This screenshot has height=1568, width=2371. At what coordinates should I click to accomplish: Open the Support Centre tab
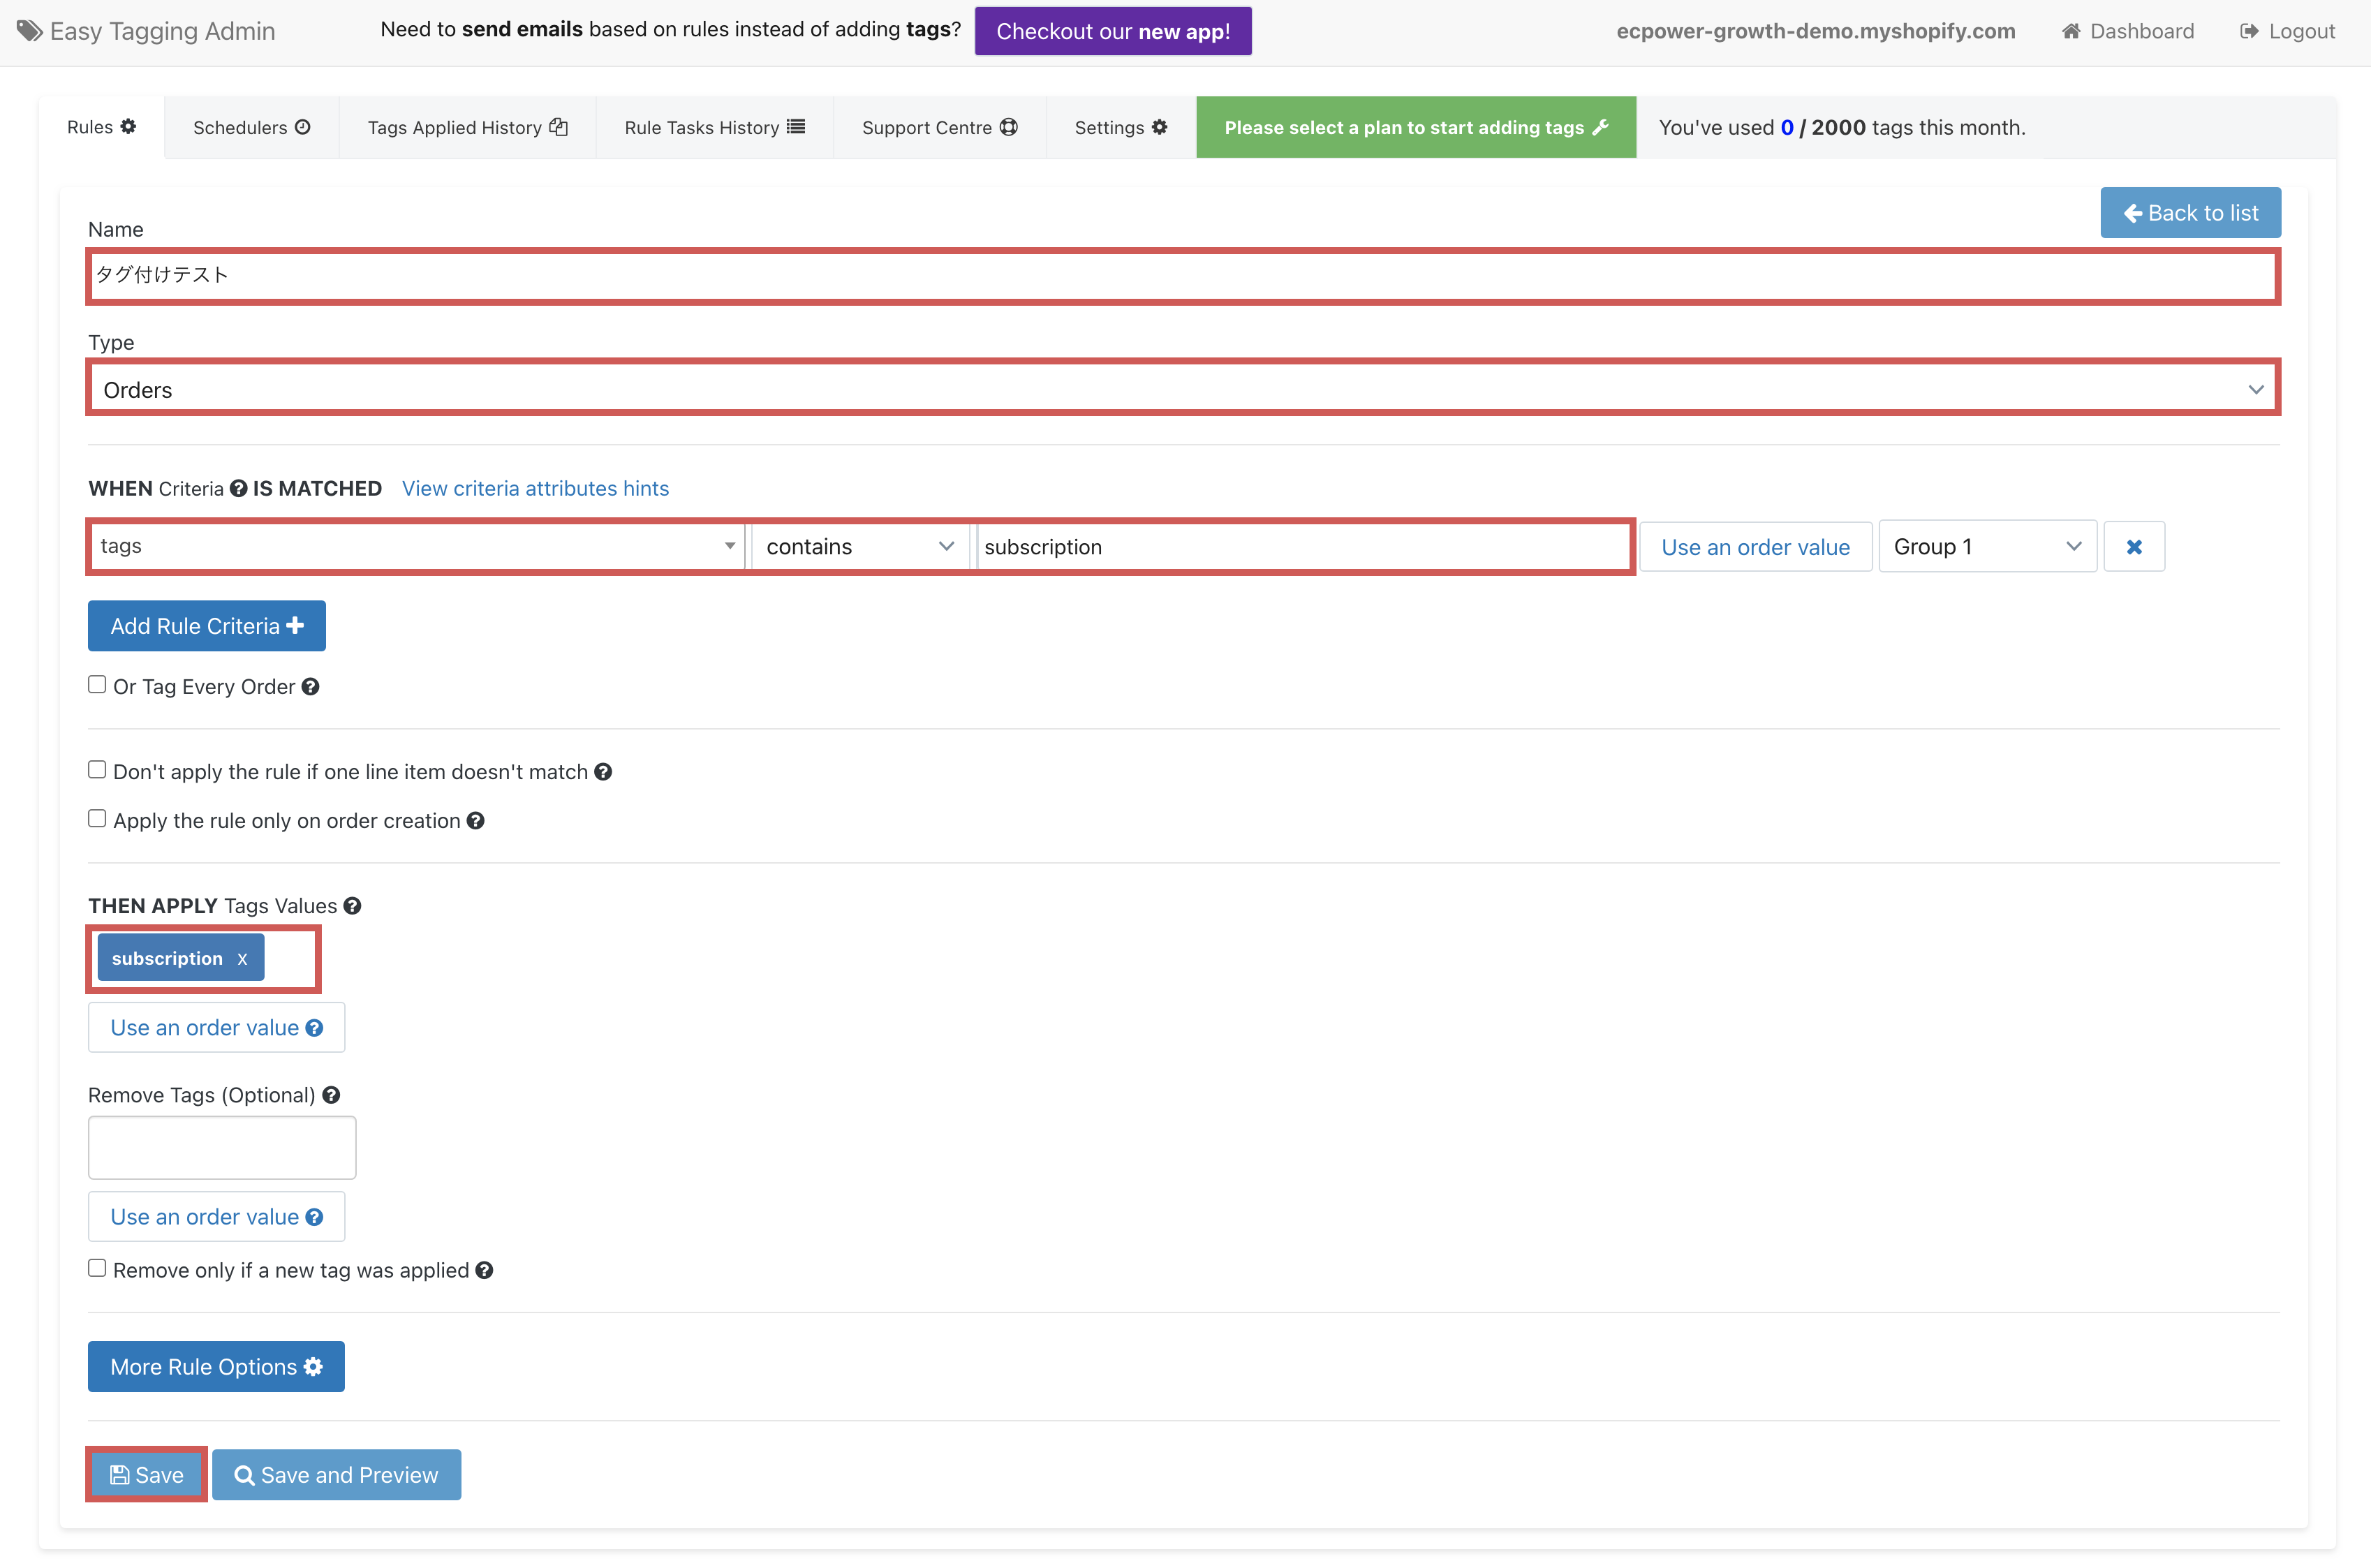[x=939, y=127]
